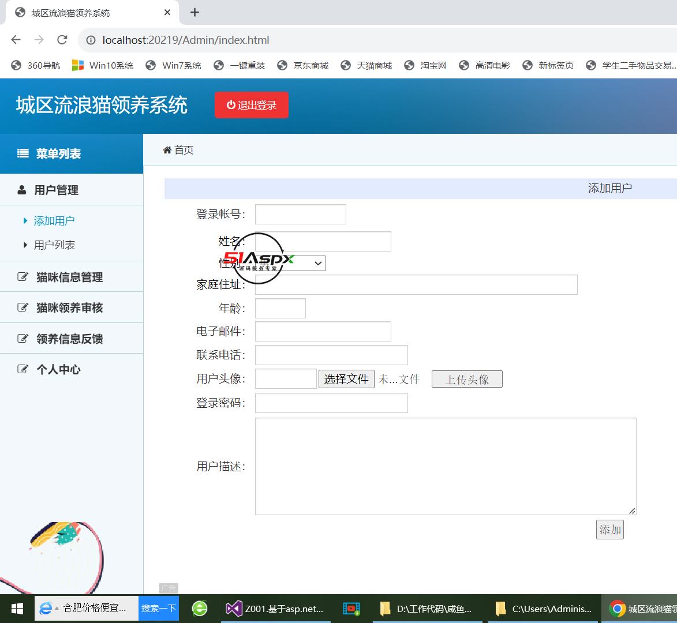Expand the arrow beside 用户列表
The image size is (677, 623).
coord(25,245)
